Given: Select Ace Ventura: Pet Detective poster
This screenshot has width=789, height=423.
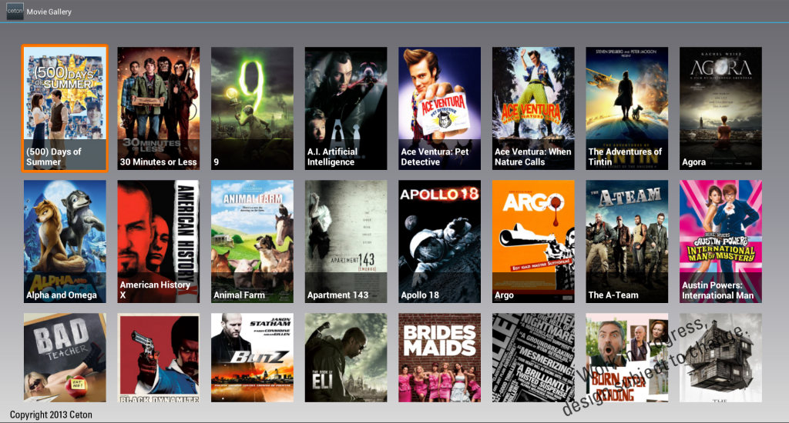Looking at the screenshot, I should click(x=439, y=108).
